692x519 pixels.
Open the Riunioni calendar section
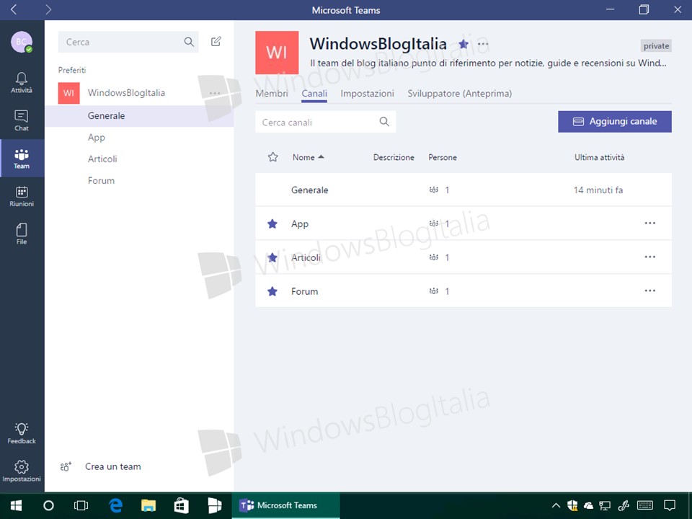click(x=22, y=196)
